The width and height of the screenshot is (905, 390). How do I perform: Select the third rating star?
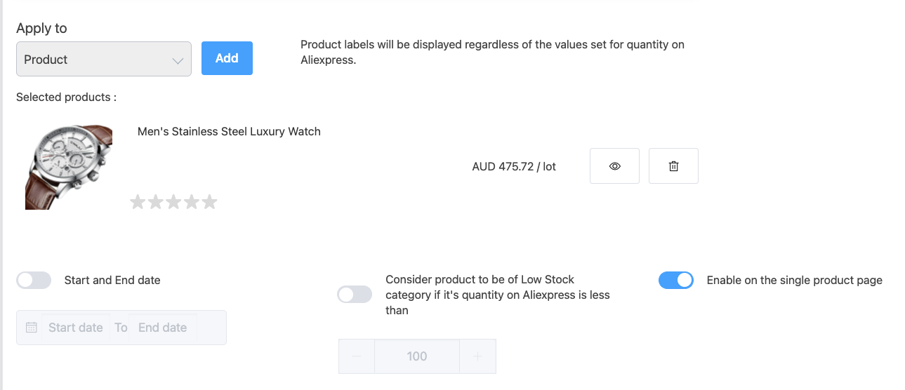(173, 203)
